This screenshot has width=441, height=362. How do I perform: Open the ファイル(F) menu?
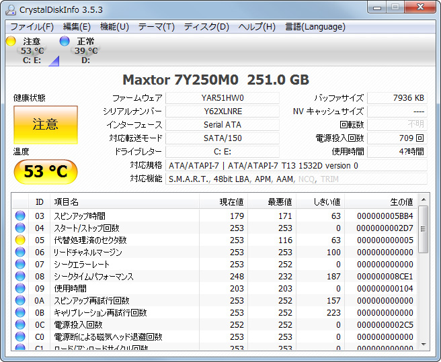tap(32, 27)
